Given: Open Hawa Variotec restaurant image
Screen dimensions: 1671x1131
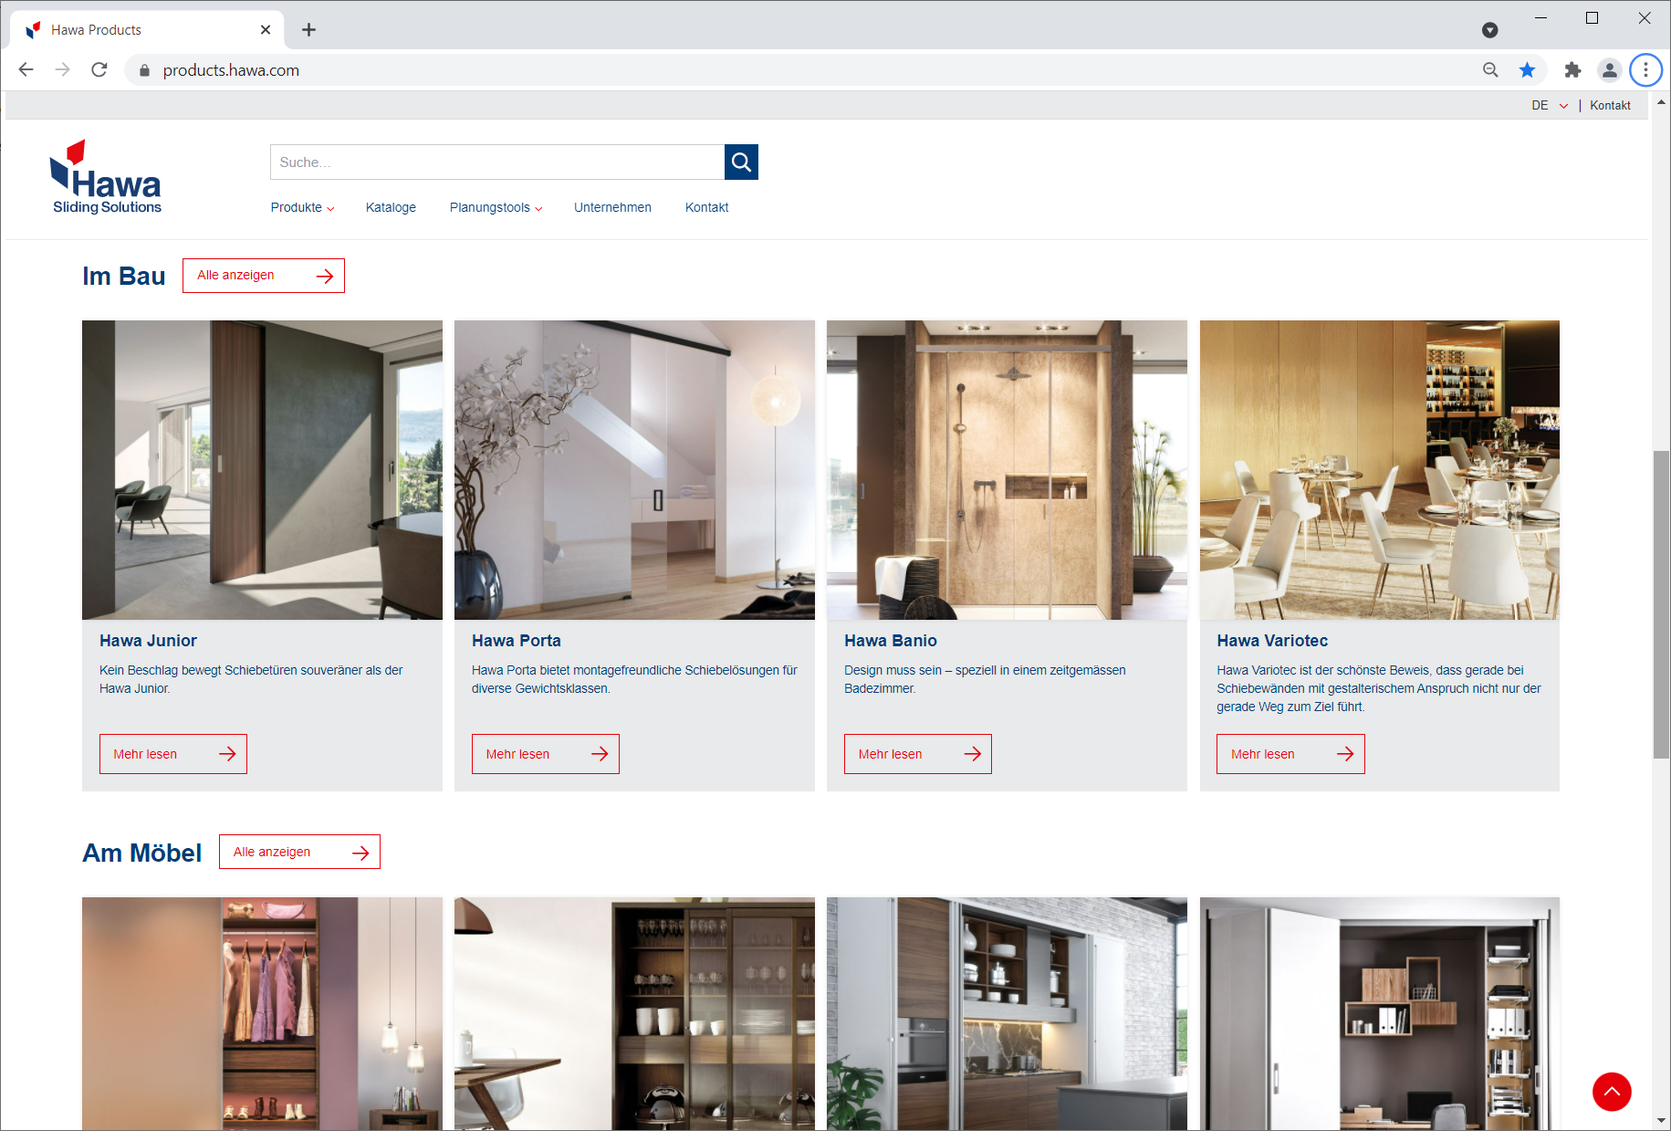Looking at the screenshot, I should pyautogui.click(x=1379, y=470).
